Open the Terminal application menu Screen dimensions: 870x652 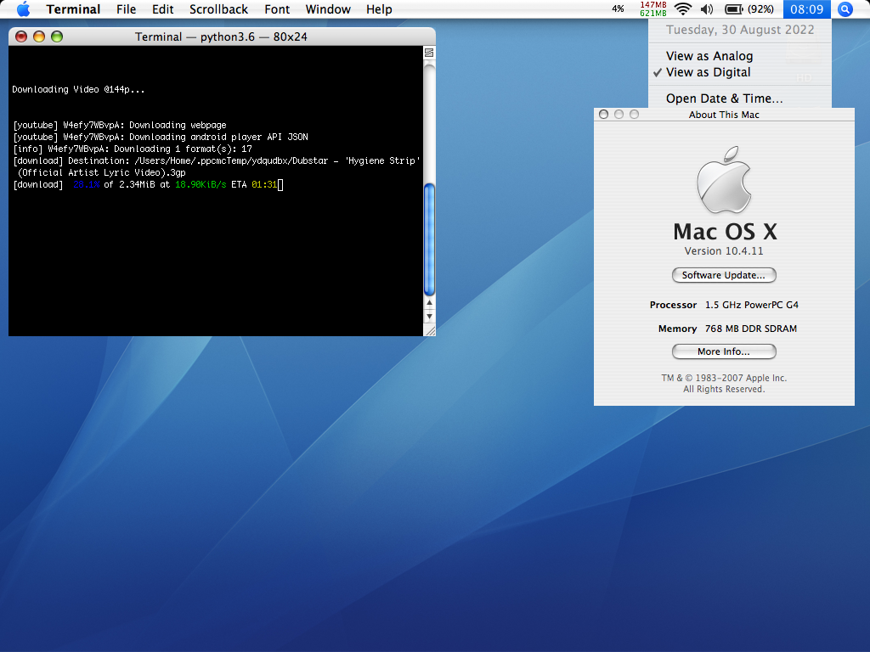[73, 8]
